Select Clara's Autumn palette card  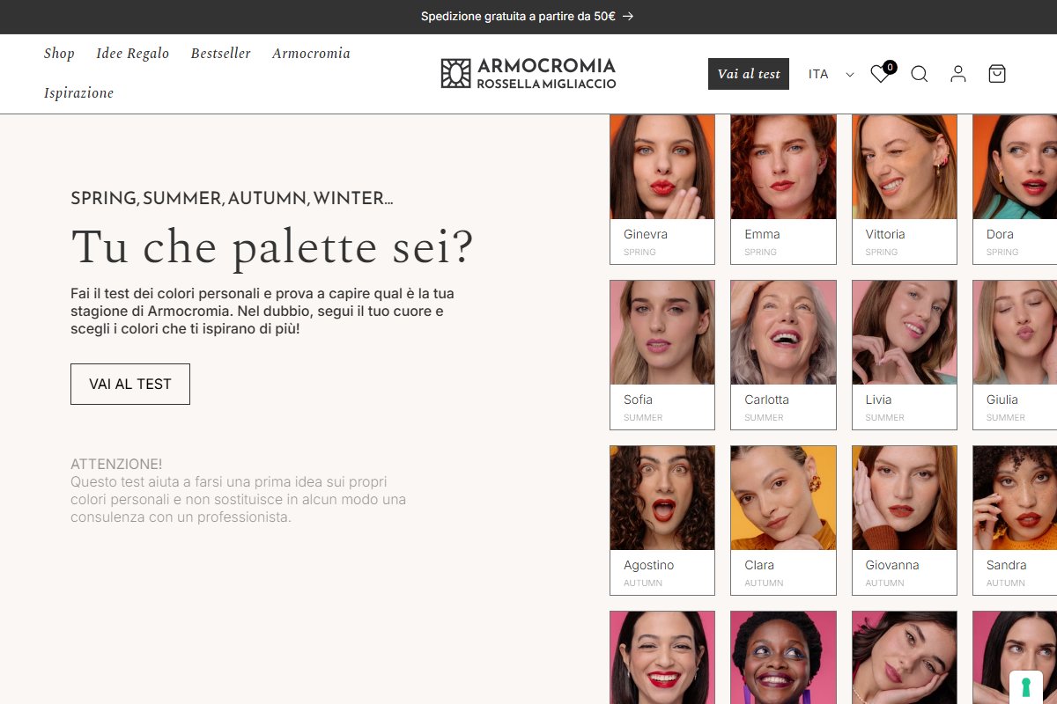[x=783, y=519]
